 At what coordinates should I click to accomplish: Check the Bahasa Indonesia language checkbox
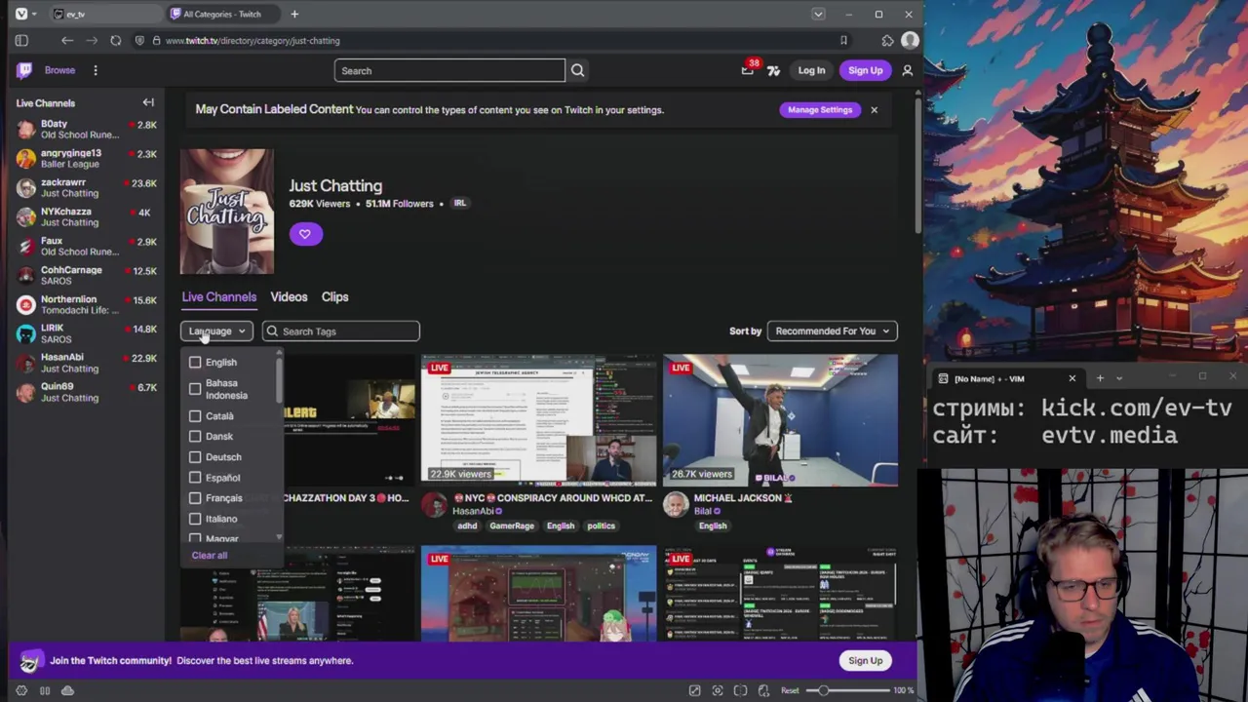pos(195,389)
